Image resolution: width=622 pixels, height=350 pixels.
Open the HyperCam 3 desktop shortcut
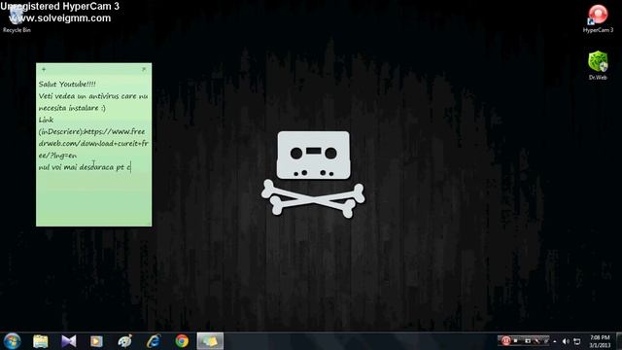[598, 18]
